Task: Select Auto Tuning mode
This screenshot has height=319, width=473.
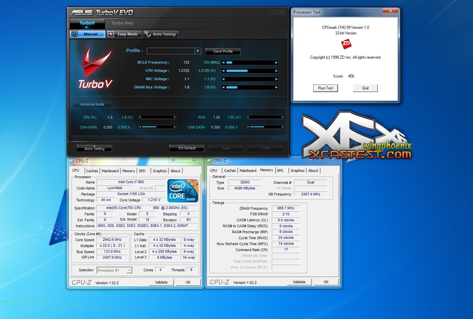Action: (x=161, y=34)
